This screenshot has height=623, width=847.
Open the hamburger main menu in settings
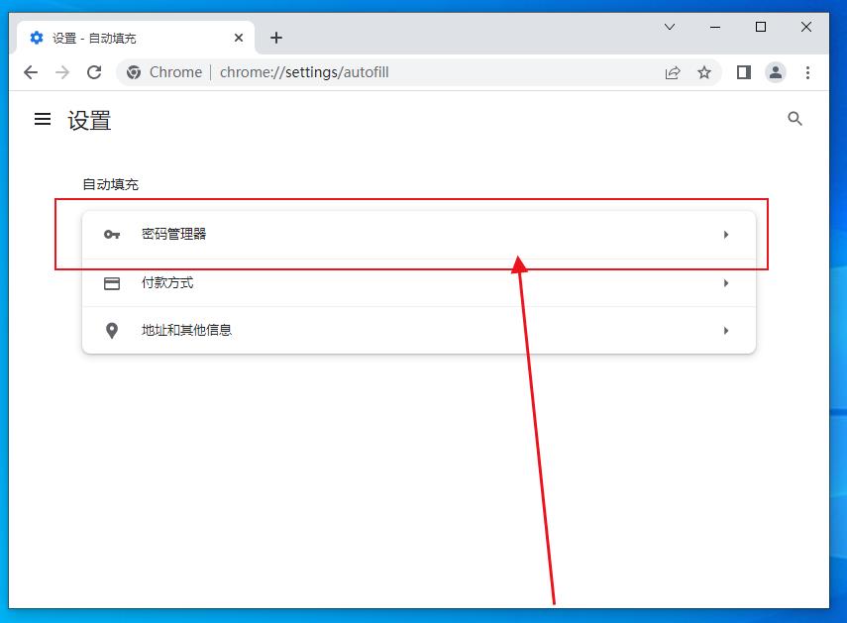tap(43, 119)
